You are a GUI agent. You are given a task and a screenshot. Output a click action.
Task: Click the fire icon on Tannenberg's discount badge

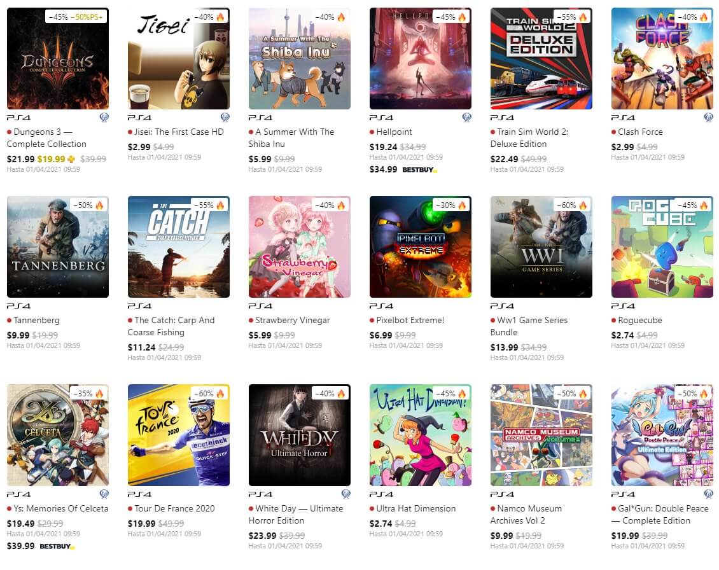[99, 205]
